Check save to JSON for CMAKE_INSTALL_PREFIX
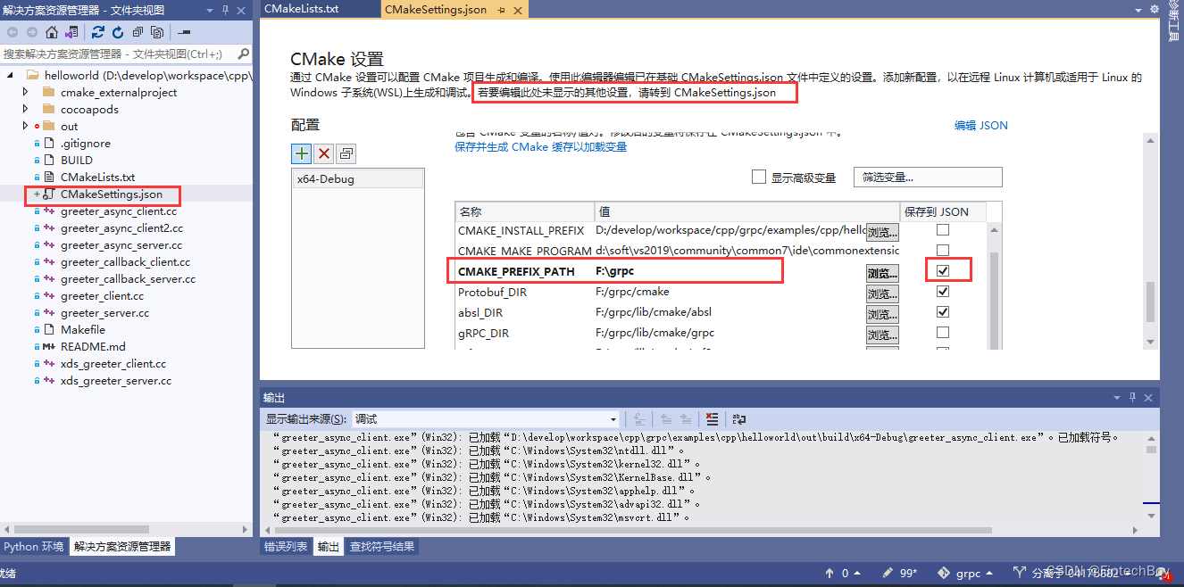Screen dimensions: 1184x587 click(x=943, y=230)
